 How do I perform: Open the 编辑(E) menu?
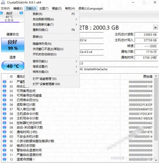pyautogui.click(x=18, y=9)
